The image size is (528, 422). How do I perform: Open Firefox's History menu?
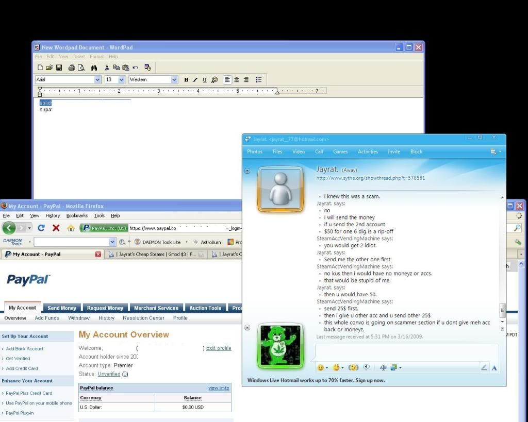53,216
